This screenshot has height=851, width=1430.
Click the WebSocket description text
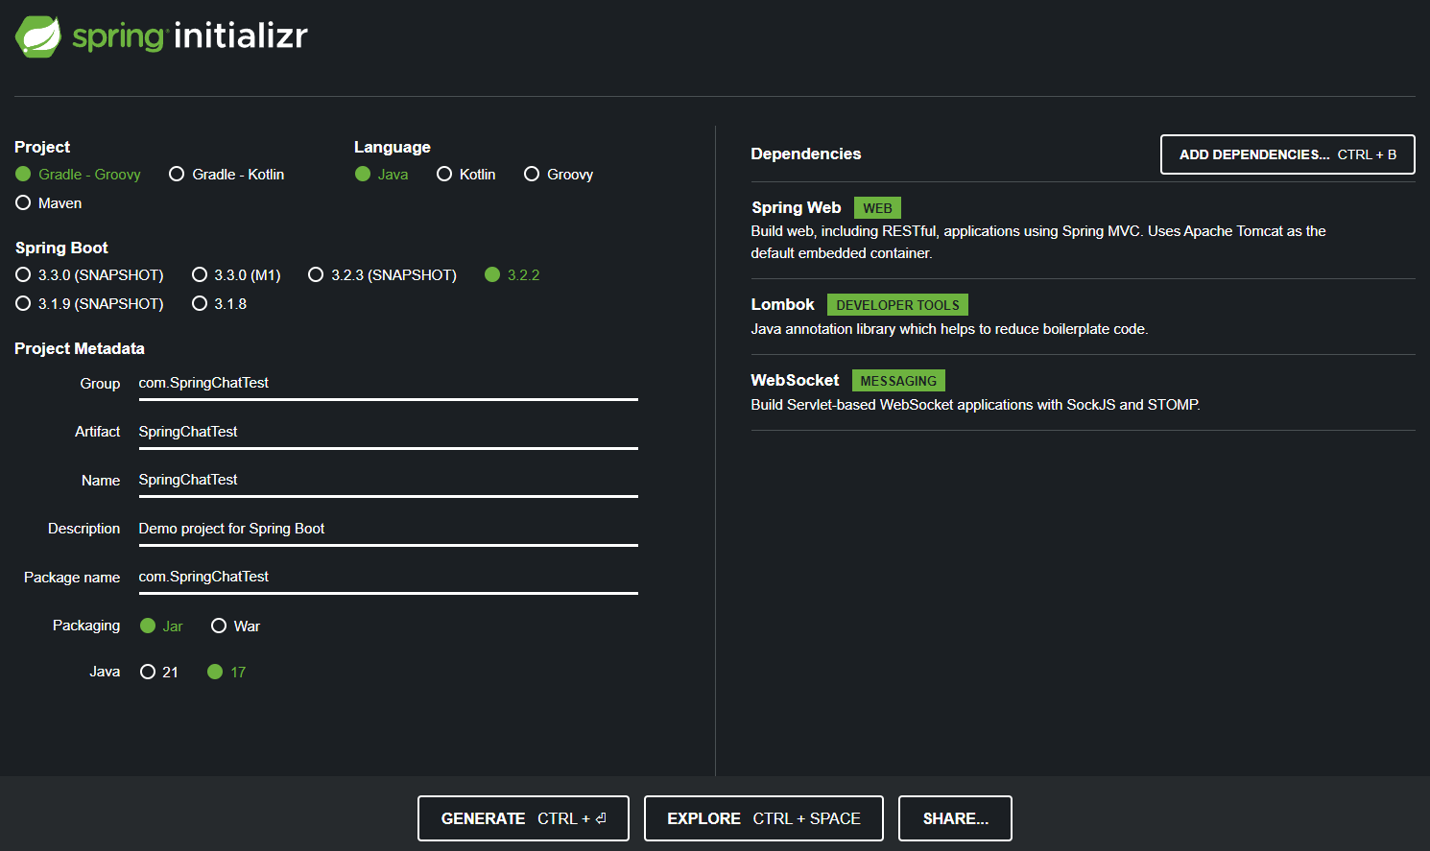pos(975,405)
